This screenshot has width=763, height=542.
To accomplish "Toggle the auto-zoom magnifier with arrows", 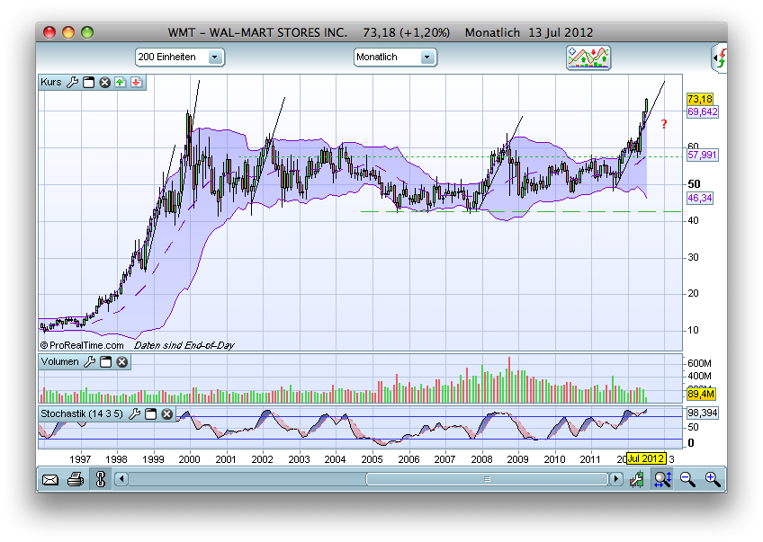I will 663,480.
